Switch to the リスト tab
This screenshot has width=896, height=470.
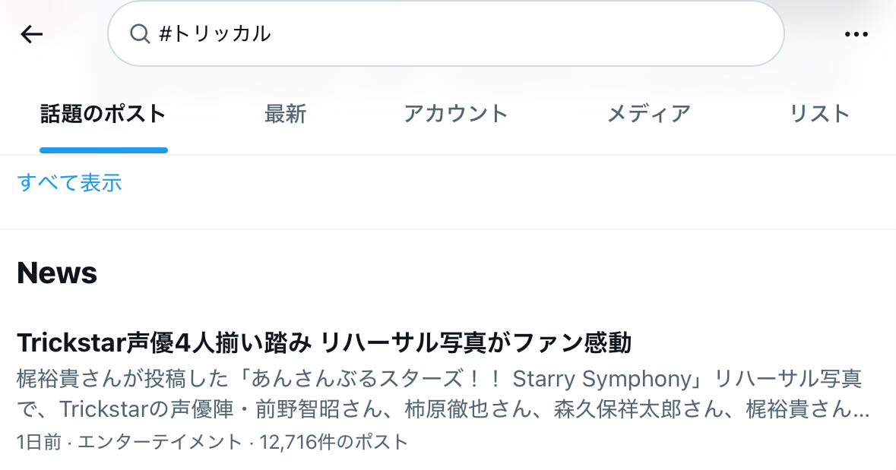click(x=819, y=114)
